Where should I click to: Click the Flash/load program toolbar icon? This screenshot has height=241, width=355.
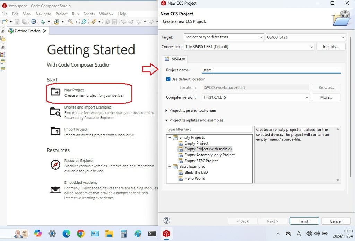(x=57, y=22)
